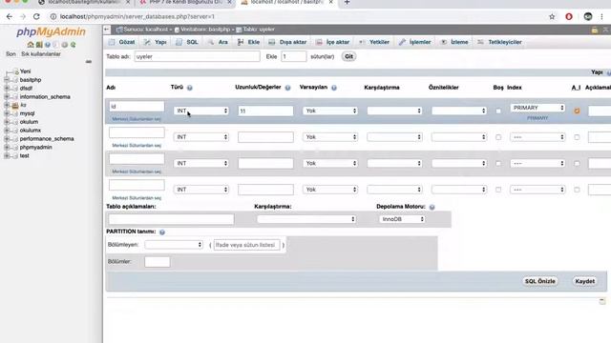This screenshot has width=611, height=343.
Task: Click the ks database icon in tree
Action: [15, 105]
